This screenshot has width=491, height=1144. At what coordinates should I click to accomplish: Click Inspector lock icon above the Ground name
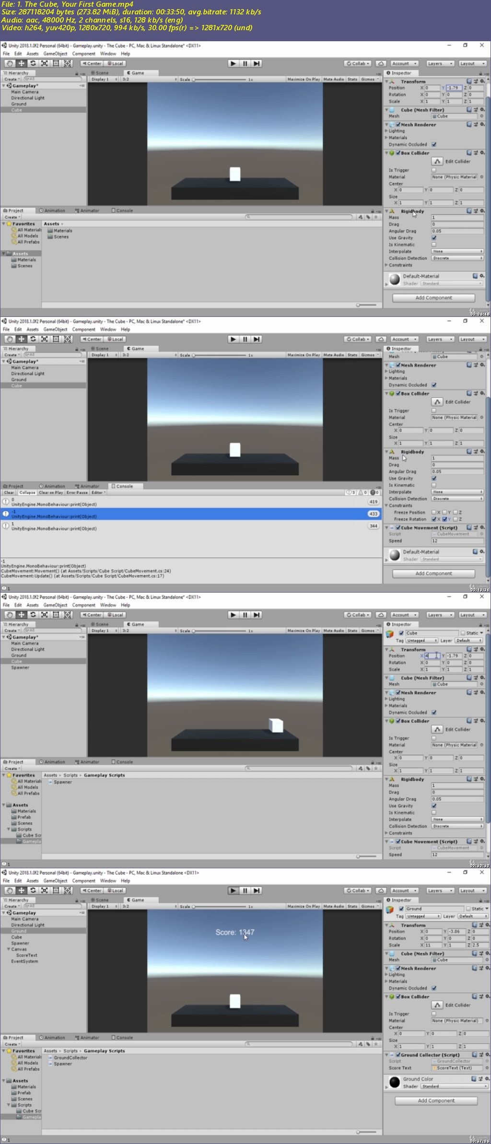click(x=480, y=900)
